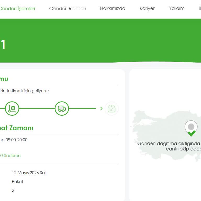This screenshot has height=201, width=201.
Task: Open the Kariyer menu item
Action: 147,8
